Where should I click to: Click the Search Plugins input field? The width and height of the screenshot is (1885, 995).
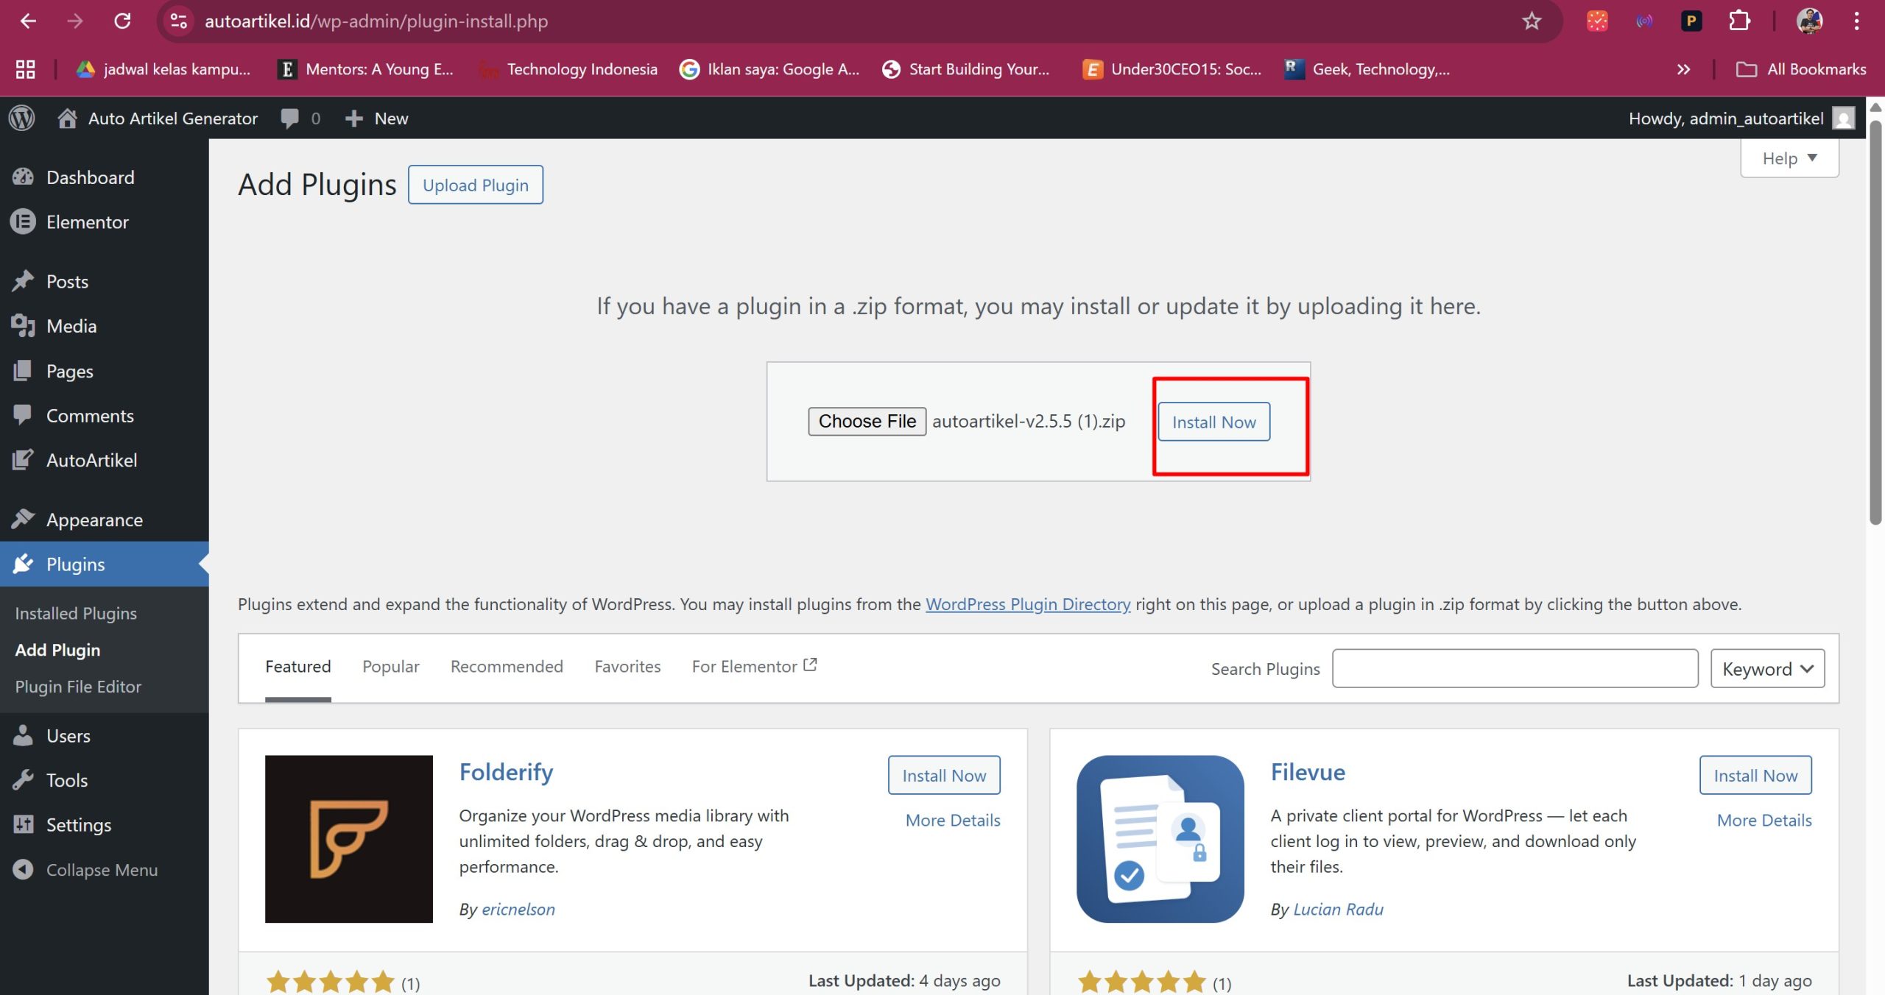coord(1514,668)
